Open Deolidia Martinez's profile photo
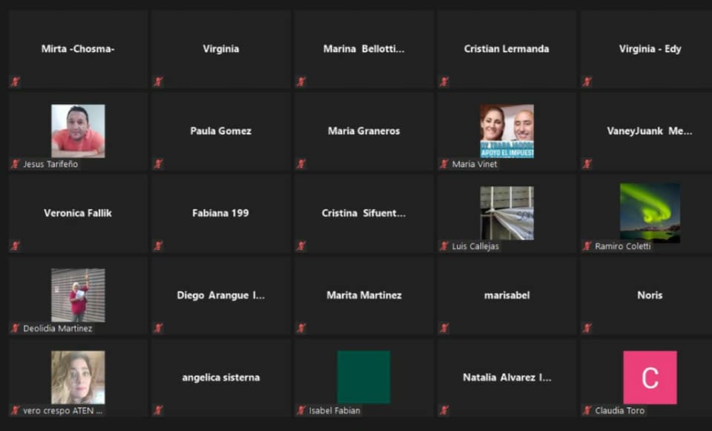The image size is (712, 431). (78, 295)
